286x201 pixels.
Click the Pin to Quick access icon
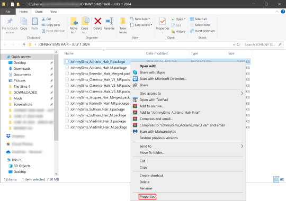[x=10, y=22]
